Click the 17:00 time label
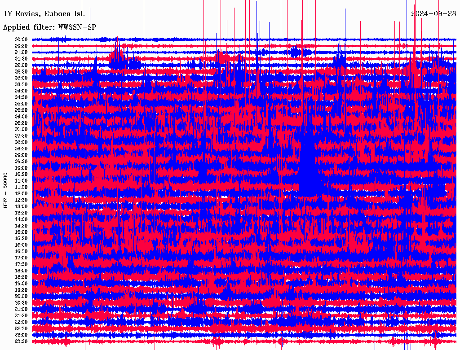This screenshot has width=460, height=350. [x=21, y=258]
